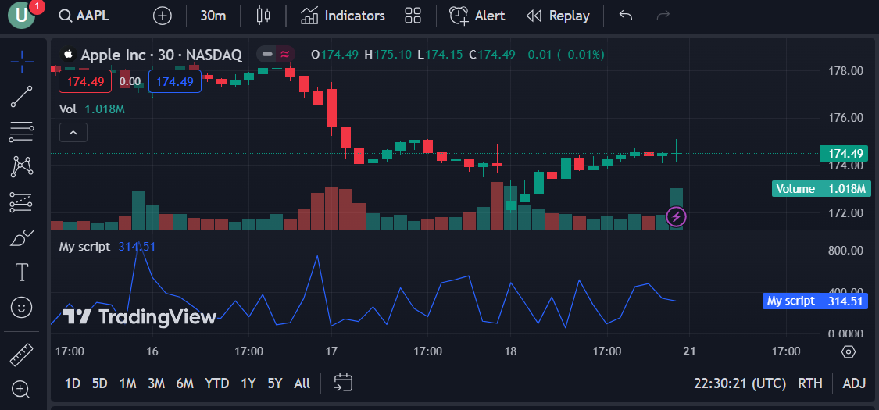
Task: Set the range to 3M
Action: point(155,383)
